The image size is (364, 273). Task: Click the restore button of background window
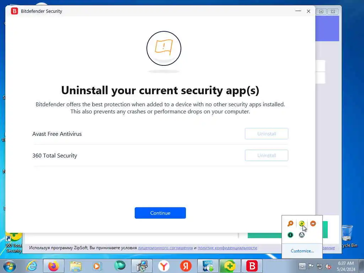321,11
